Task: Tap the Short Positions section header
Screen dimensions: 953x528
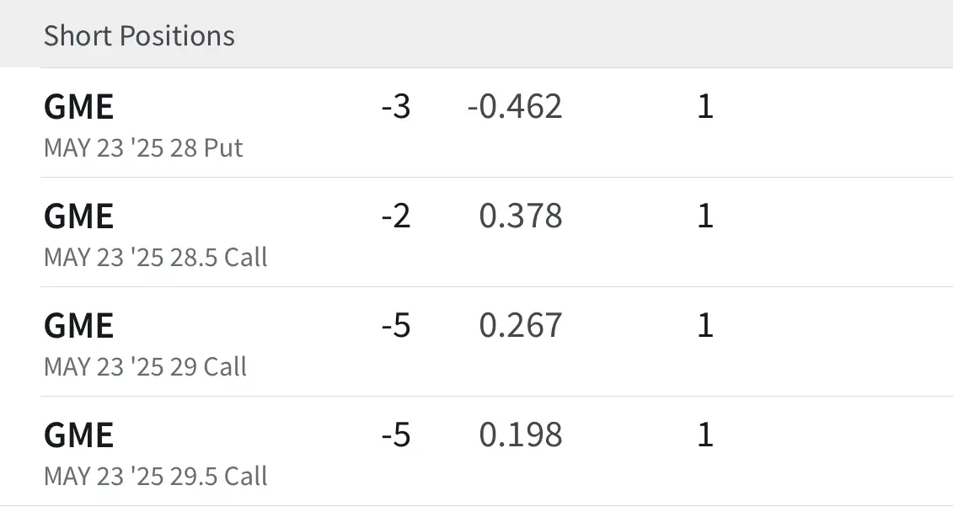Action: pyautogui.click(x=139, y=36)
